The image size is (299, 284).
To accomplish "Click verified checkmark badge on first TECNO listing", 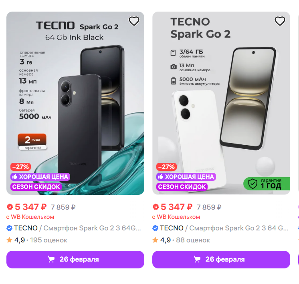I will (9, 228).
